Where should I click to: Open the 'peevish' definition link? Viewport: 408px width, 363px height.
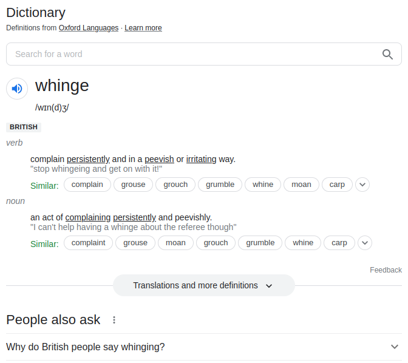(159, 159)
